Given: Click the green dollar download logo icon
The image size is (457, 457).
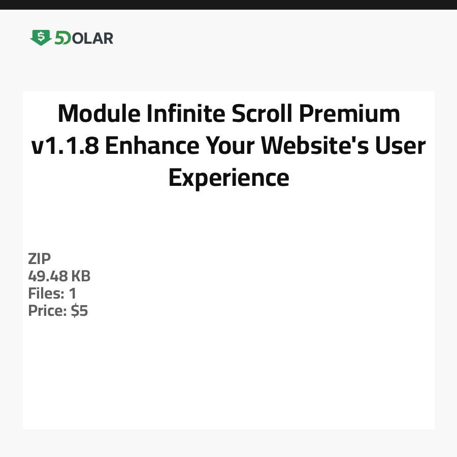Looking at the screenshot, I should (x=41, y=38).
